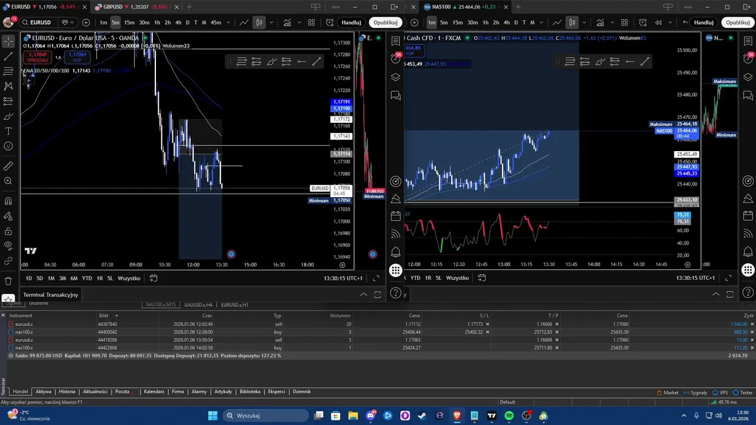756x425 pixels.
Task: Expand timeframe dropdown in EURUSD window
Action: (x=228, y=22)
